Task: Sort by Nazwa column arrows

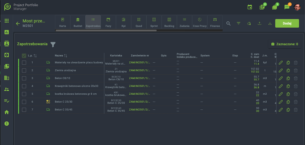Action: pos(66,56)
